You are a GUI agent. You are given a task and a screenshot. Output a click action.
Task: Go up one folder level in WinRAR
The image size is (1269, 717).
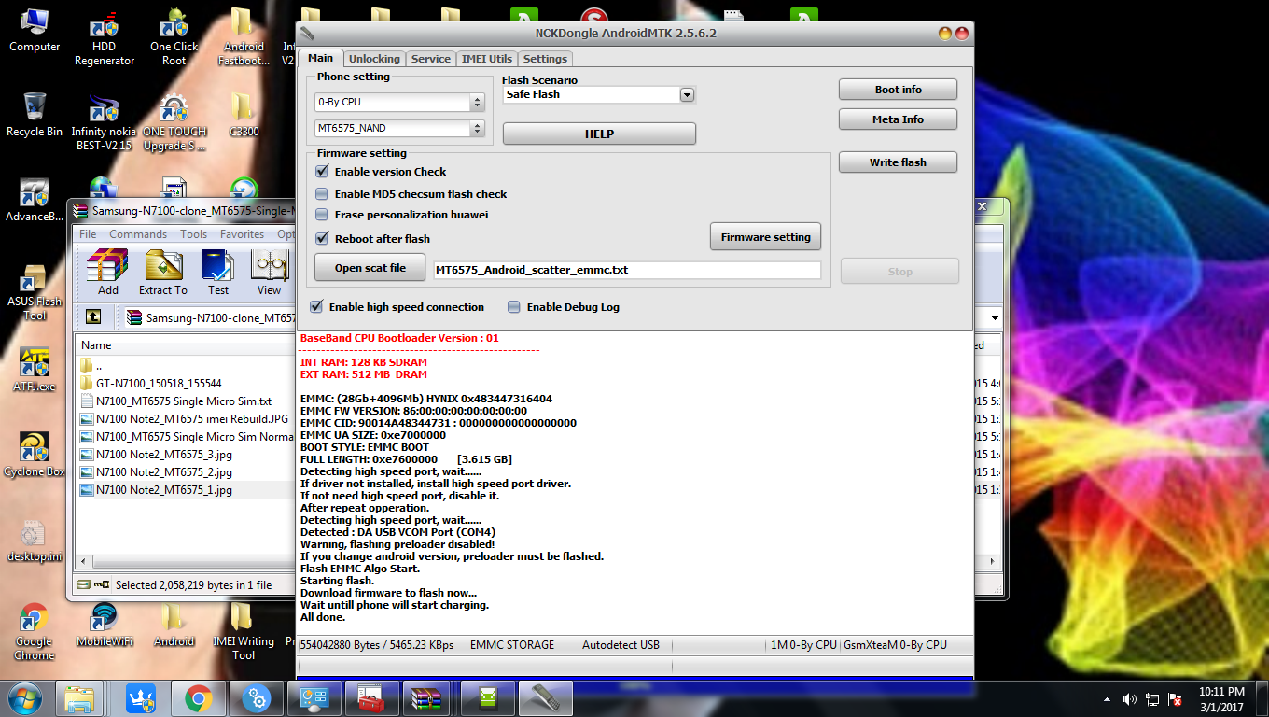click(93, 317)
